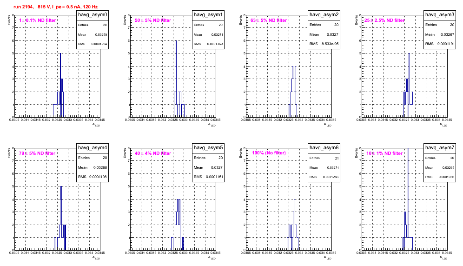Image resolution: width=463 pixels, height=266 pixels.
Task: Select the havg_asym0 stats box title
Action: [93, 15]
